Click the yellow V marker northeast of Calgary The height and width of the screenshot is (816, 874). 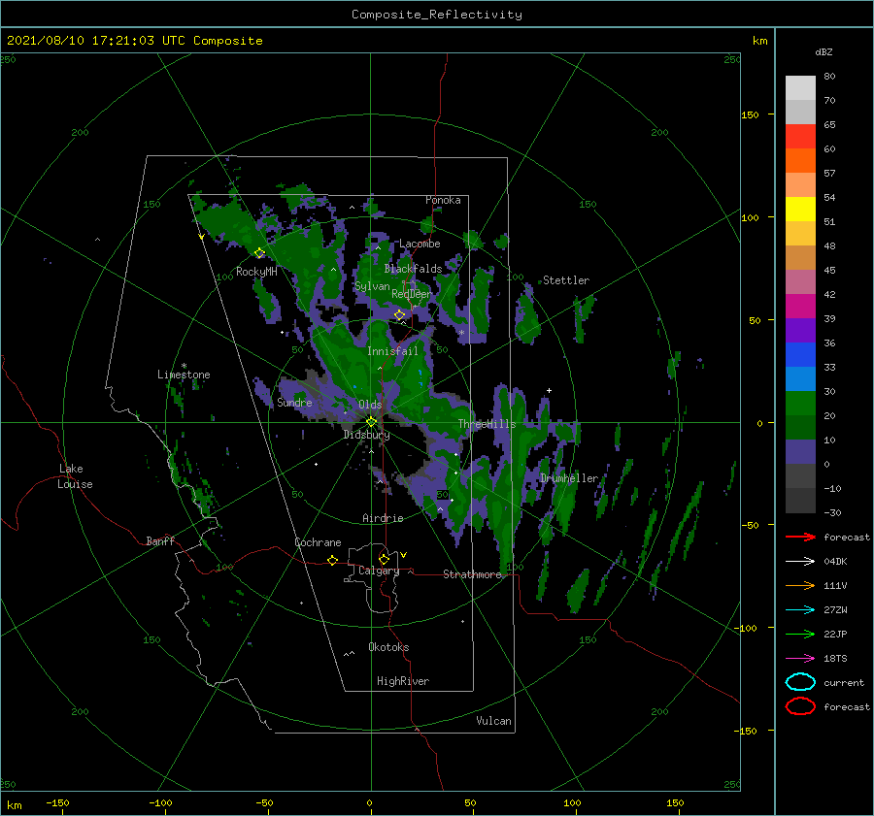point(404,555)
